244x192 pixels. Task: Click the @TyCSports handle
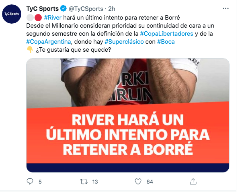86,9
